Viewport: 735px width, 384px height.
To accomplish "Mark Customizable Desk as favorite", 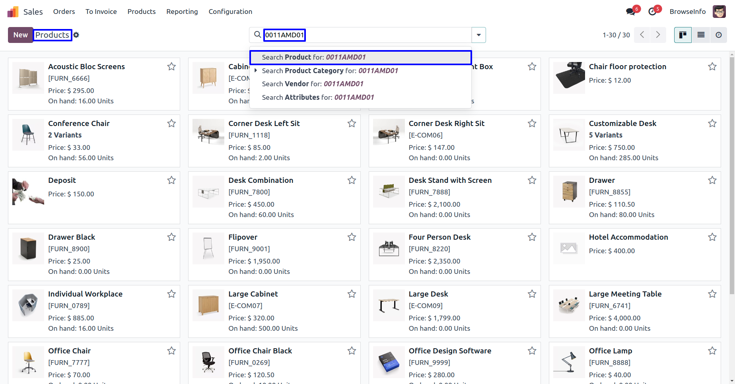I will tap(712, 123).
